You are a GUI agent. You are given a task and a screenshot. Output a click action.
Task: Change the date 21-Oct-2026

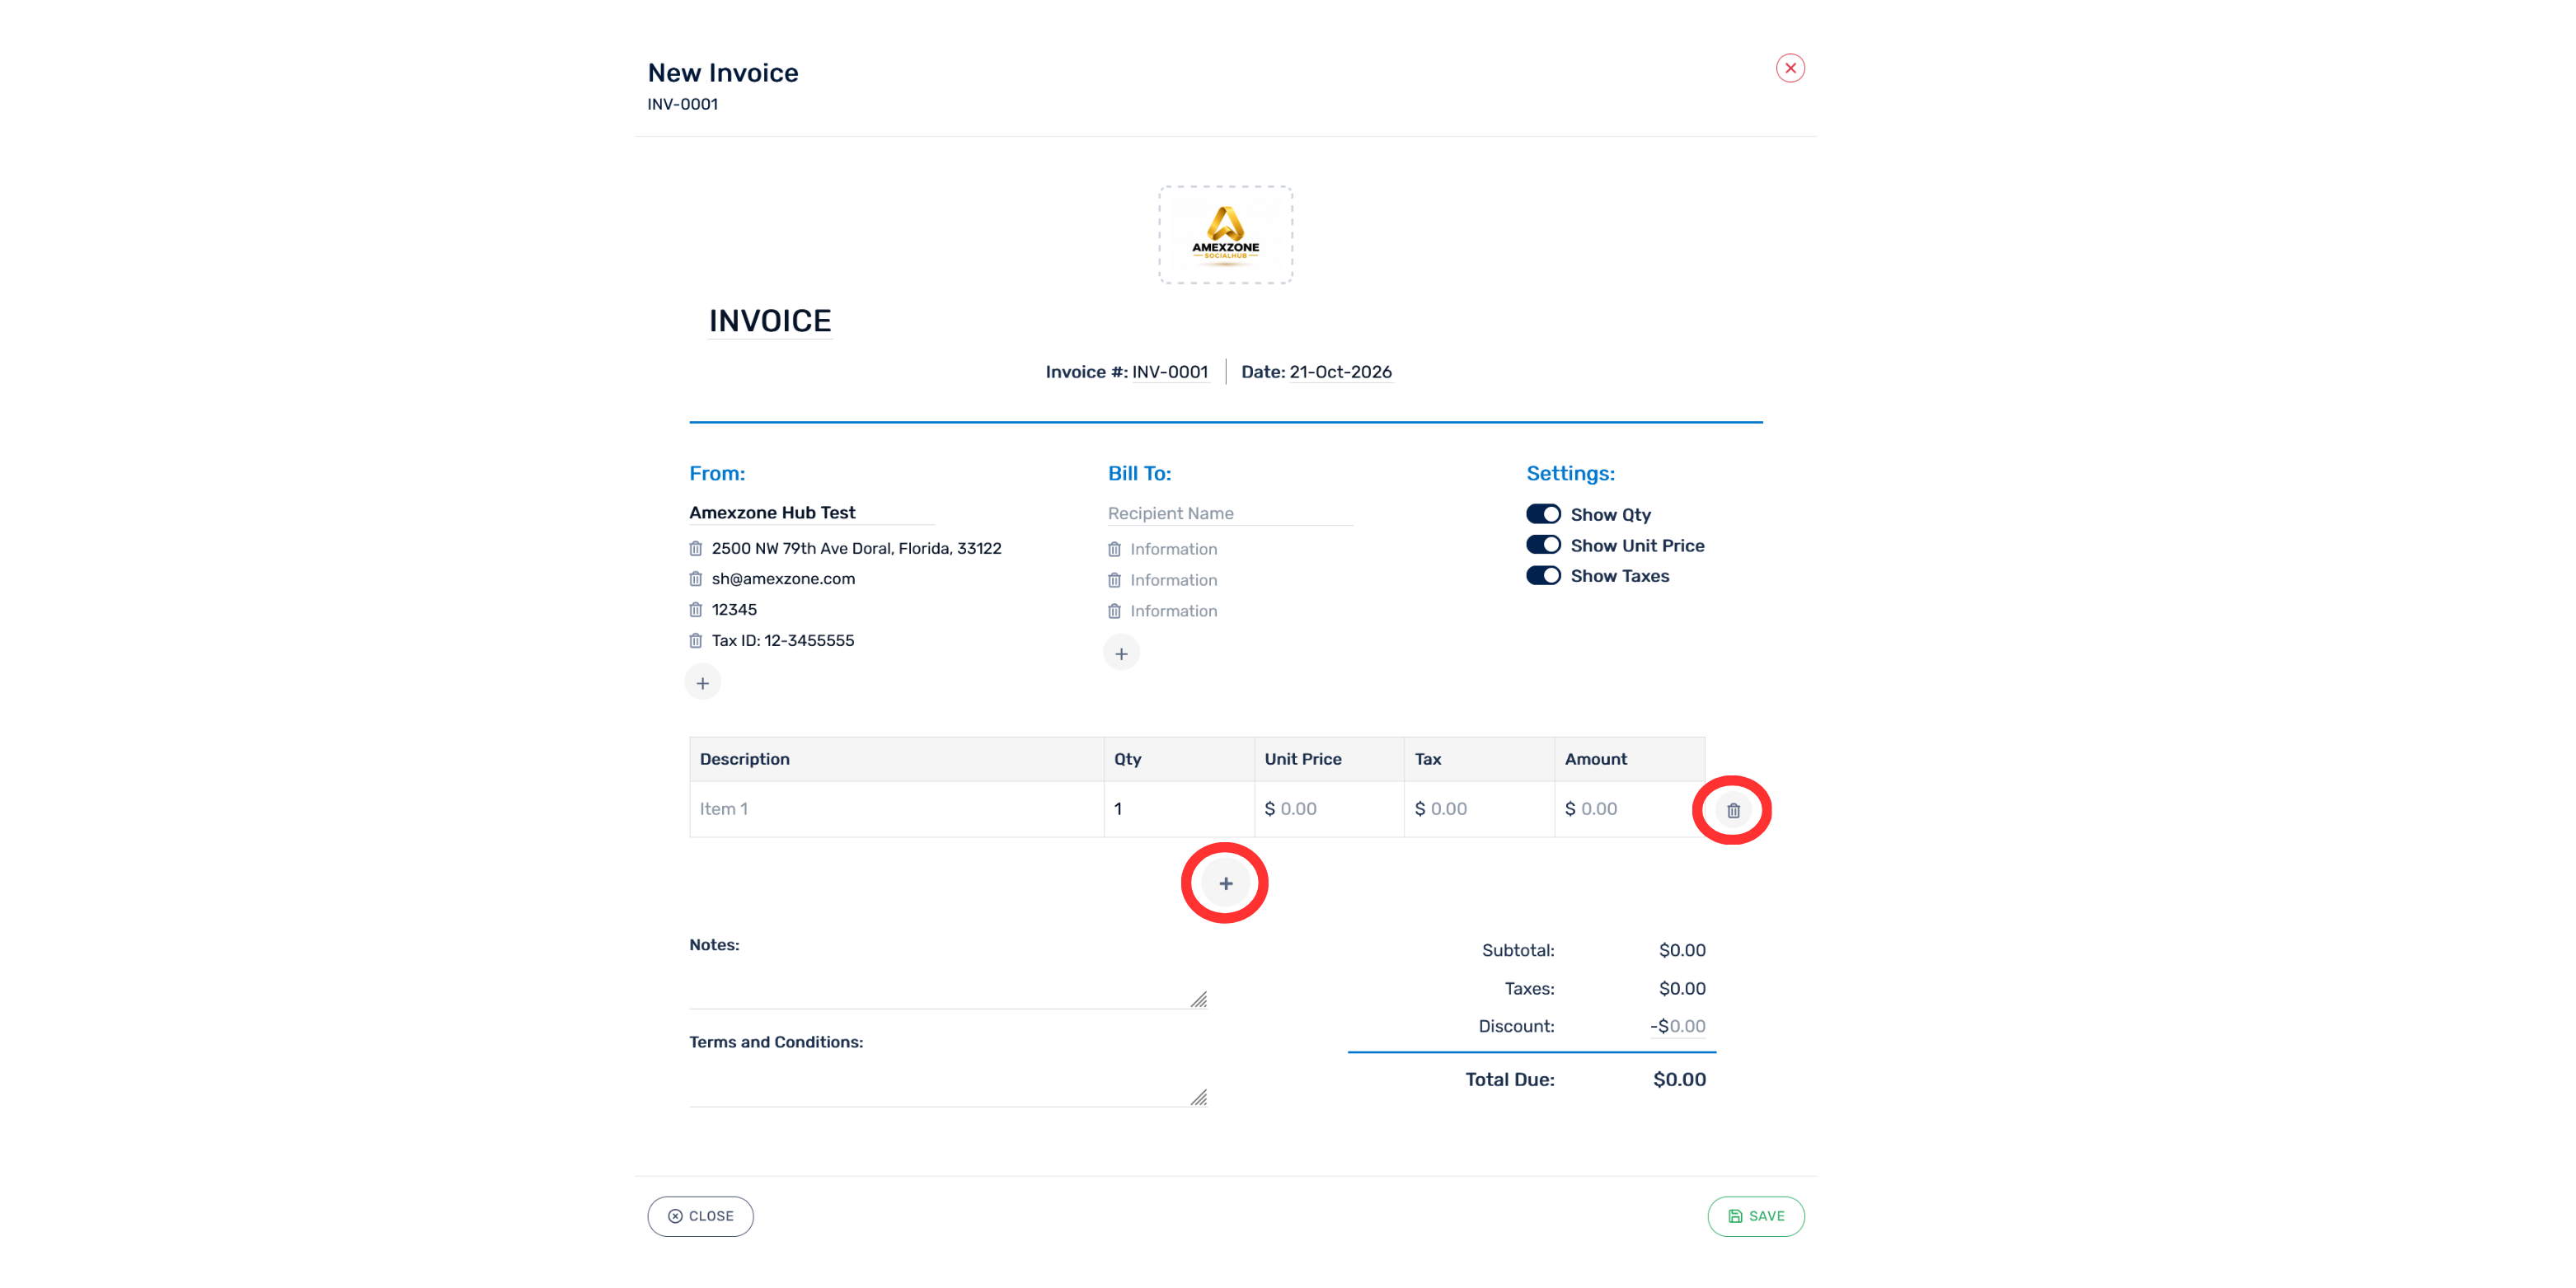(x=1341, y=372)
